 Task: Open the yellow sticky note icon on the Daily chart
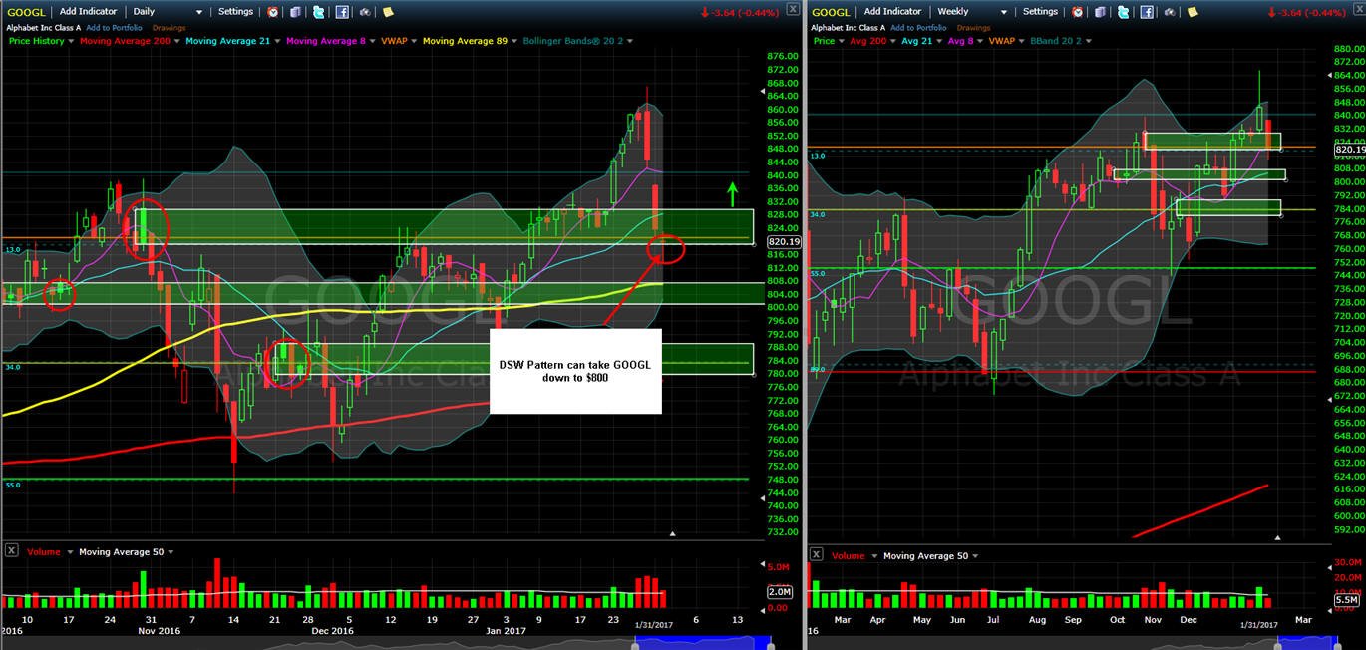pyautogui.click(x=388, y=12)
